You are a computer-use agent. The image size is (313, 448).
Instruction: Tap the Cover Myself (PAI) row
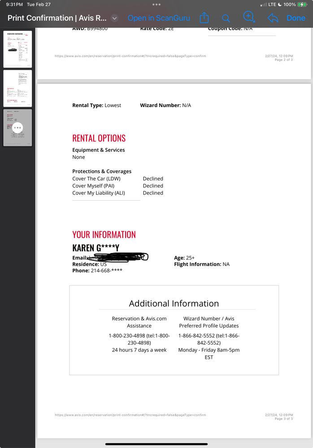coord(117,186)
